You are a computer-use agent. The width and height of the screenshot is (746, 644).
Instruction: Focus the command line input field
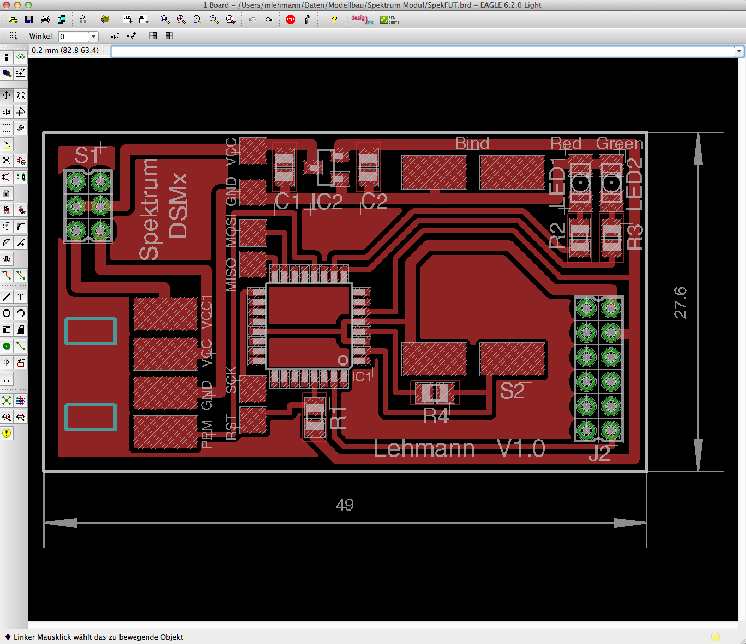tap(423, 51)
